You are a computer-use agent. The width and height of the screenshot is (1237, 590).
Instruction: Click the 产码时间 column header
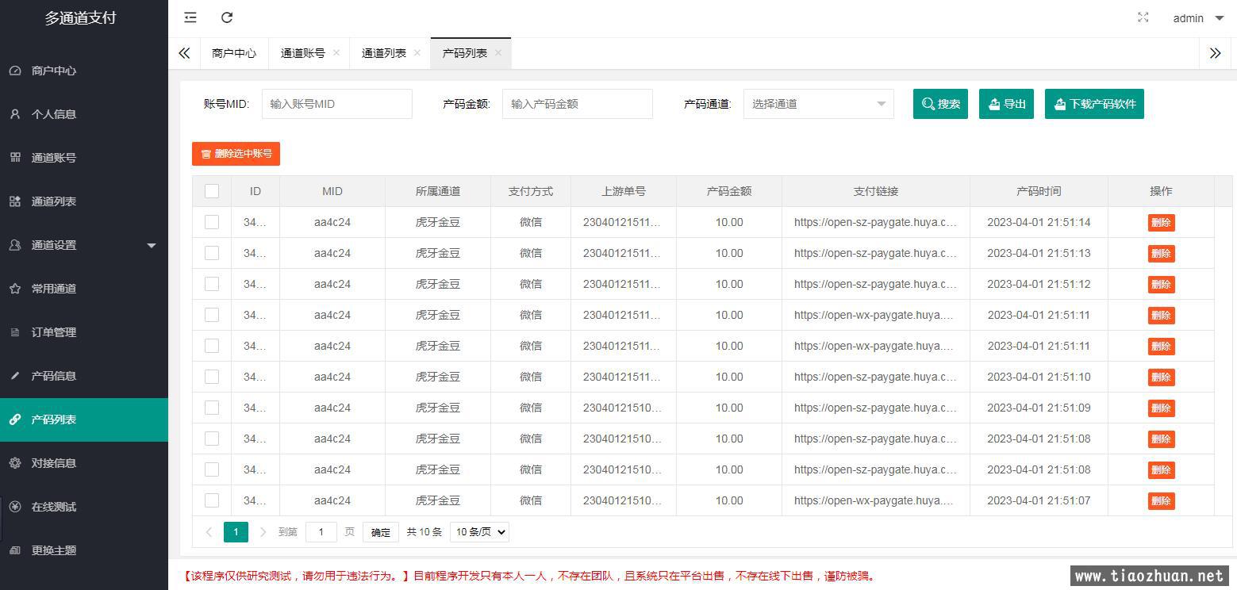[1039, 191]
